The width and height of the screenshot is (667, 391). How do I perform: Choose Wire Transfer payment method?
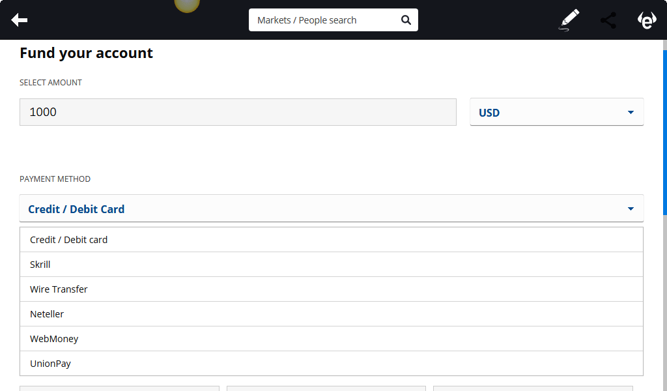pos(332,289)
